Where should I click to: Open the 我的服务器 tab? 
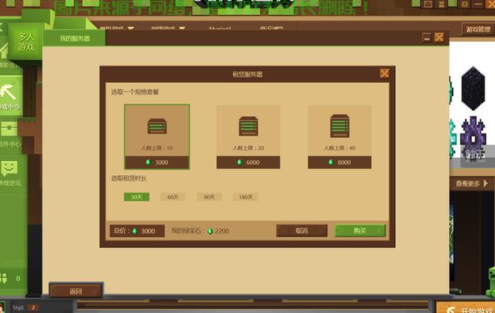[x=75, y=39]
